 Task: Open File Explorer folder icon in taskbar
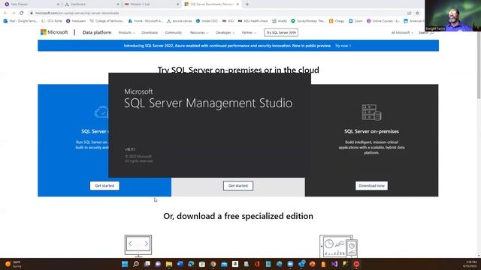[169, 264]
